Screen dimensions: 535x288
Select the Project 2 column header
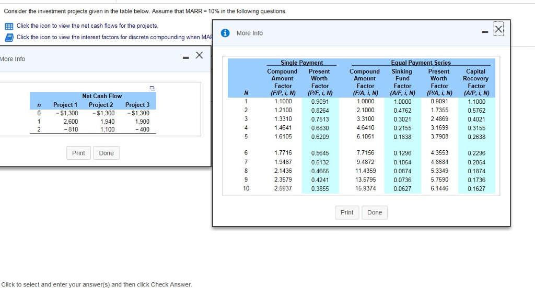(x=101, y=105)
